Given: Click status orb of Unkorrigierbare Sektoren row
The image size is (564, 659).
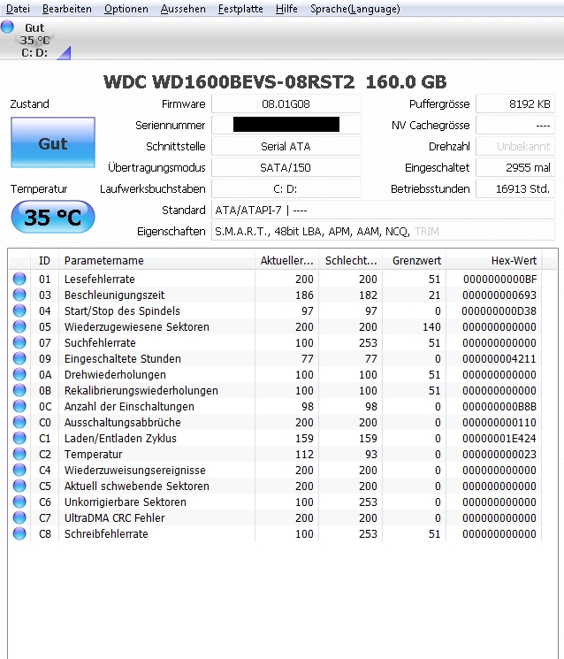Looking at the screenshot, I should coord(19,502).
